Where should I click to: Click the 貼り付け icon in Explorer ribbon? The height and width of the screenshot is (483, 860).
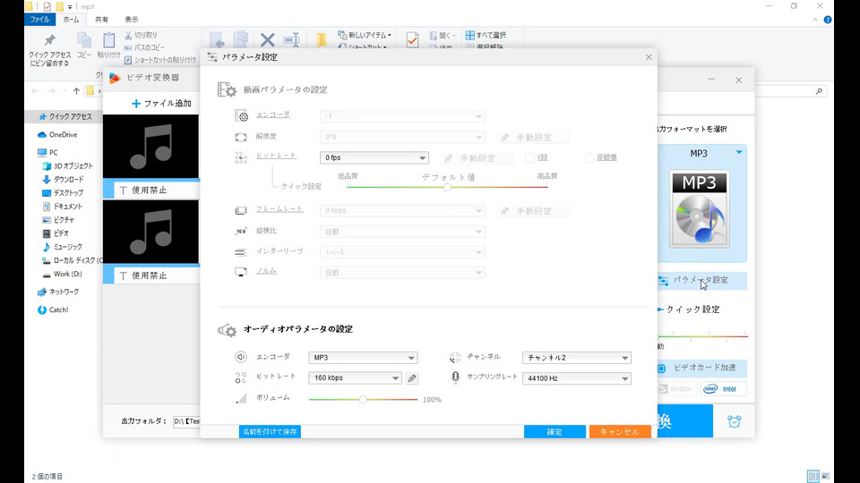pyautogui.click(x=108, y=40)
